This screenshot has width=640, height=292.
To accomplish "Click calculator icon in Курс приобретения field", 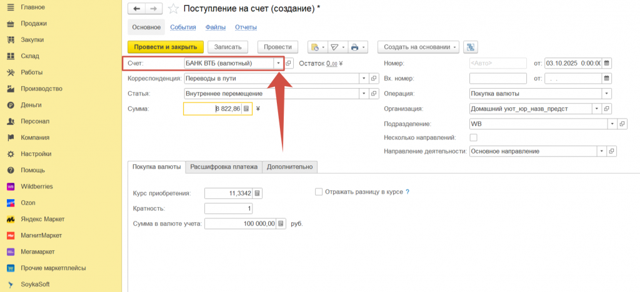I will [257, 193].
